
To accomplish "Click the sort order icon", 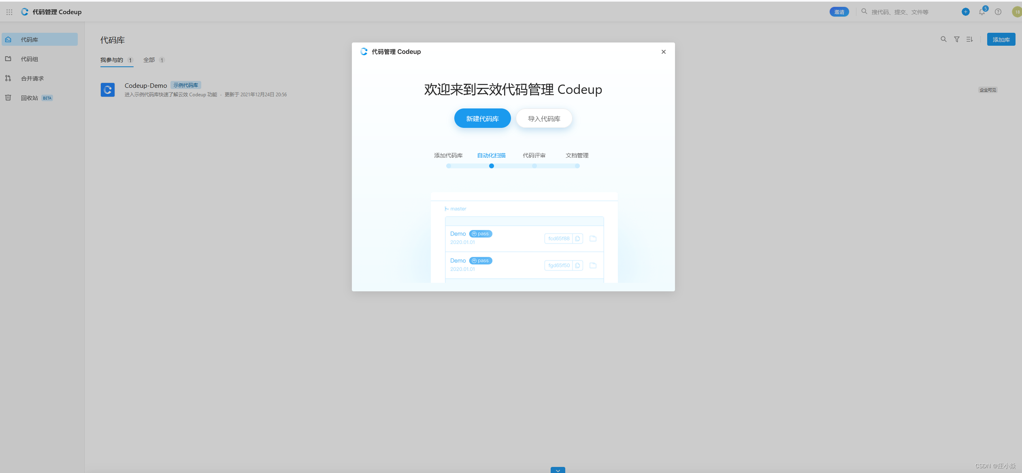I will click(969, 39).
